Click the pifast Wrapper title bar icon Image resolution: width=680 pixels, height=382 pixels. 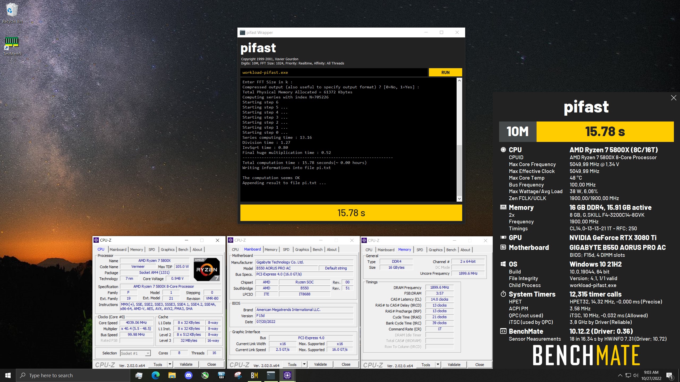click(x=242, y=32)
